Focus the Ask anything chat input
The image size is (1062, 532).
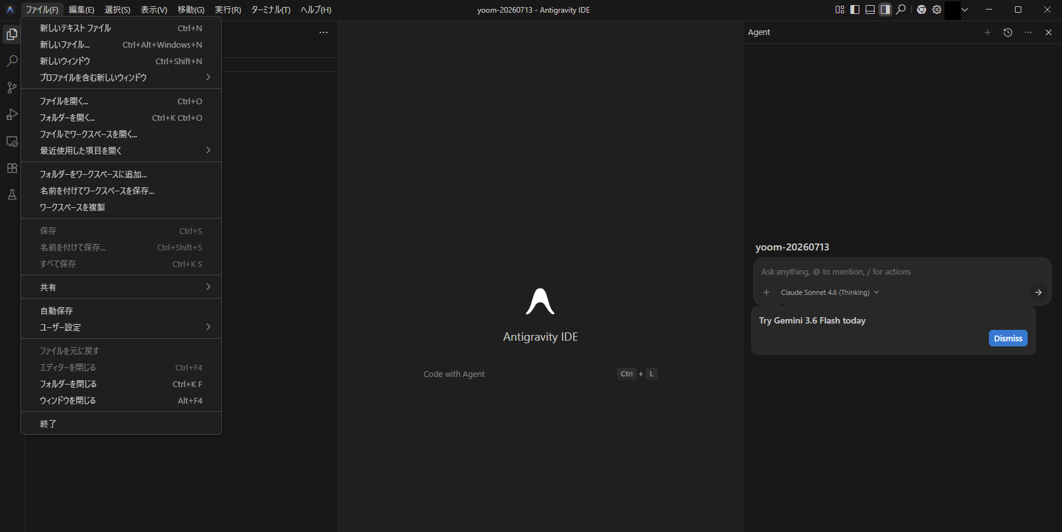click(902, 271)
